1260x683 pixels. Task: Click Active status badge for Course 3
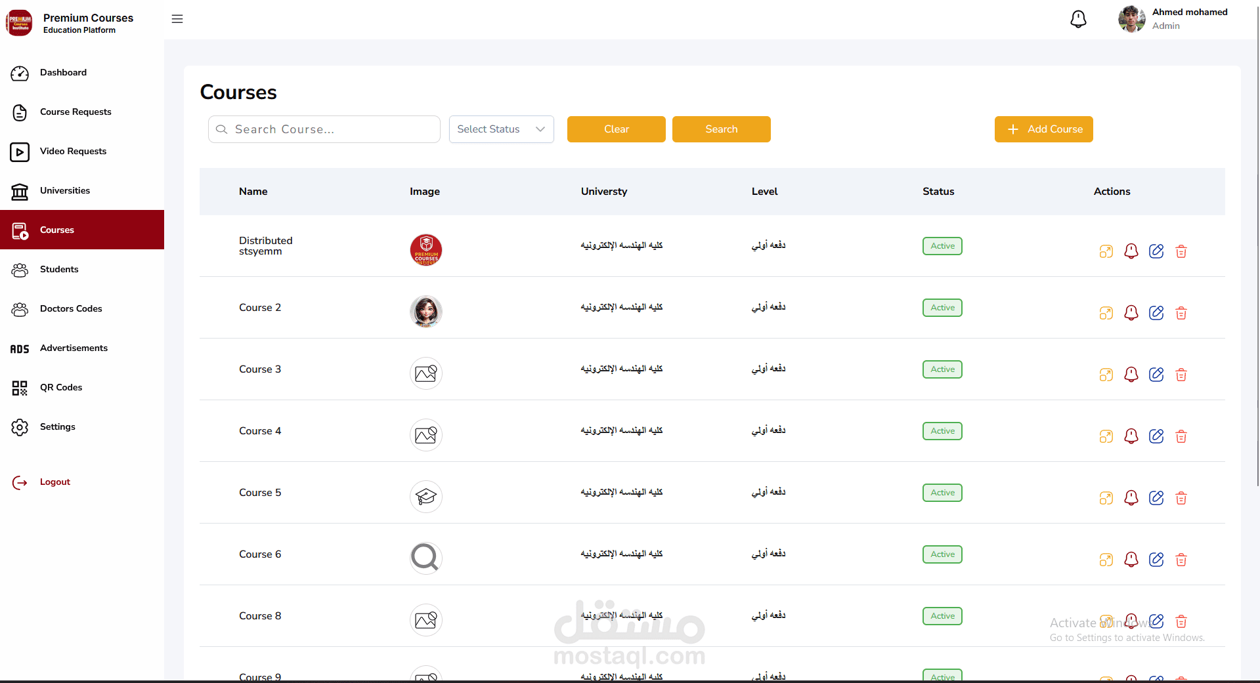942,369
